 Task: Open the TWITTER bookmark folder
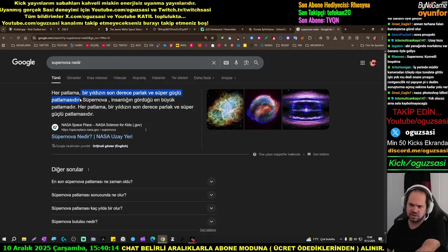click(x=41, y=45)
